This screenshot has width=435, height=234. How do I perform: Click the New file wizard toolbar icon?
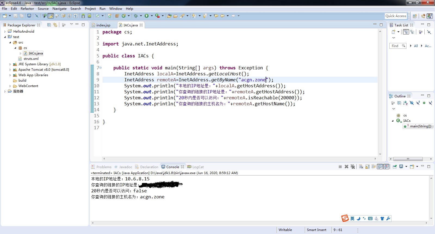pyautogui.click(x=5, y=16)
